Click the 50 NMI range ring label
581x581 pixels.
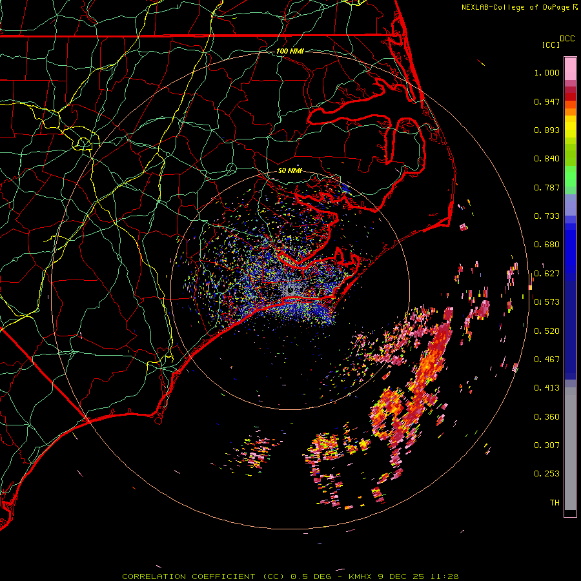[x=290, y=171]
